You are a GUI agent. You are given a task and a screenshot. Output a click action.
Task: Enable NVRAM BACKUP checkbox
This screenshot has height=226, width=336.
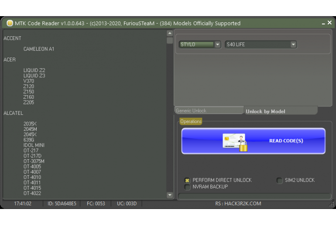pos(187,187)
